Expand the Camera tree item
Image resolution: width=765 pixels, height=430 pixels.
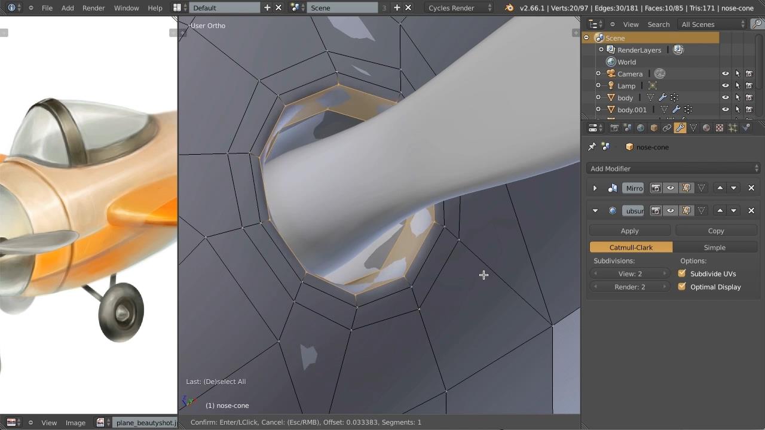[598, 73]
